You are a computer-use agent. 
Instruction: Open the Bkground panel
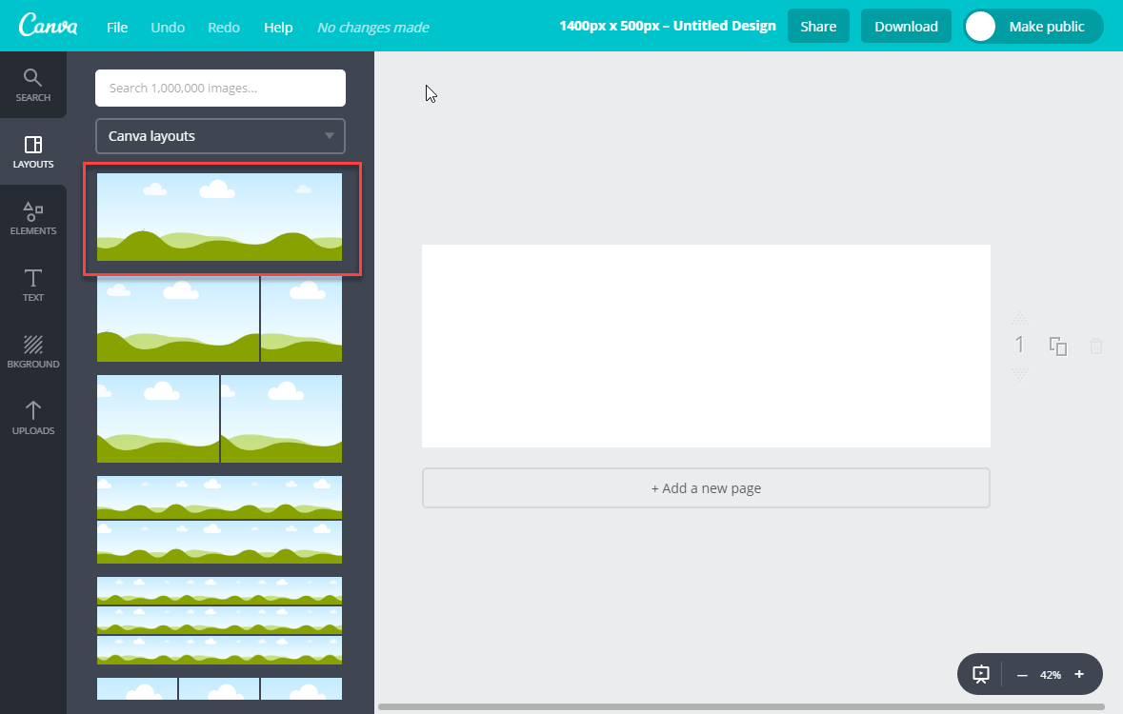coord(33,351)
